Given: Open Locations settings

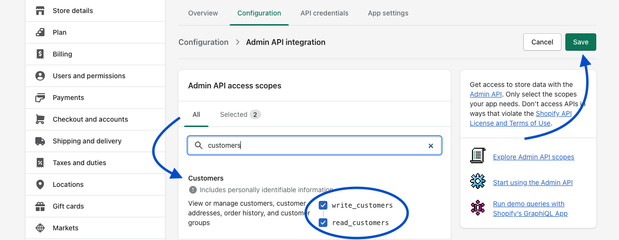Looking at the screenshot, I should 95,184.
